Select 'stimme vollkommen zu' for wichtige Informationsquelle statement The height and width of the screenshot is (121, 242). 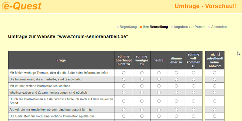tap(193, 116)
